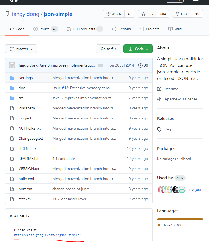Open the + 70,081 dependents link
The width and height of the screenshot is (209, 242).
click(195, 190)
